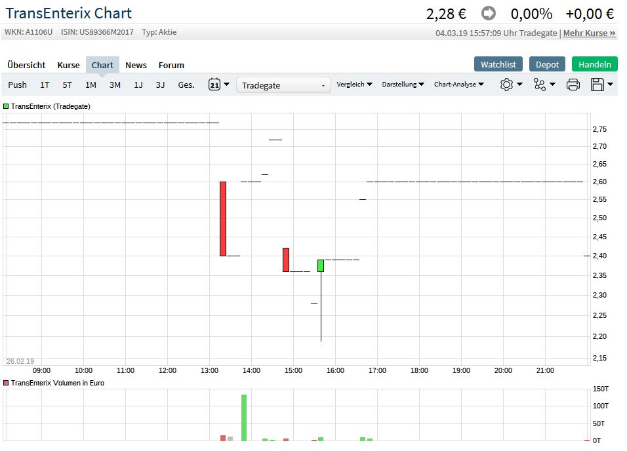Image resolution: width=627 pixels, height=451 pixels.
Task: Open the Forum section
Action: (x=171, y=65)
